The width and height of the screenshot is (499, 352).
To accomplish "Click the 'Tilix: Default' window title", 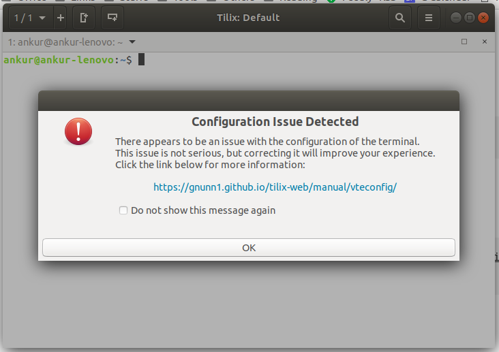I will pos(248,18).
